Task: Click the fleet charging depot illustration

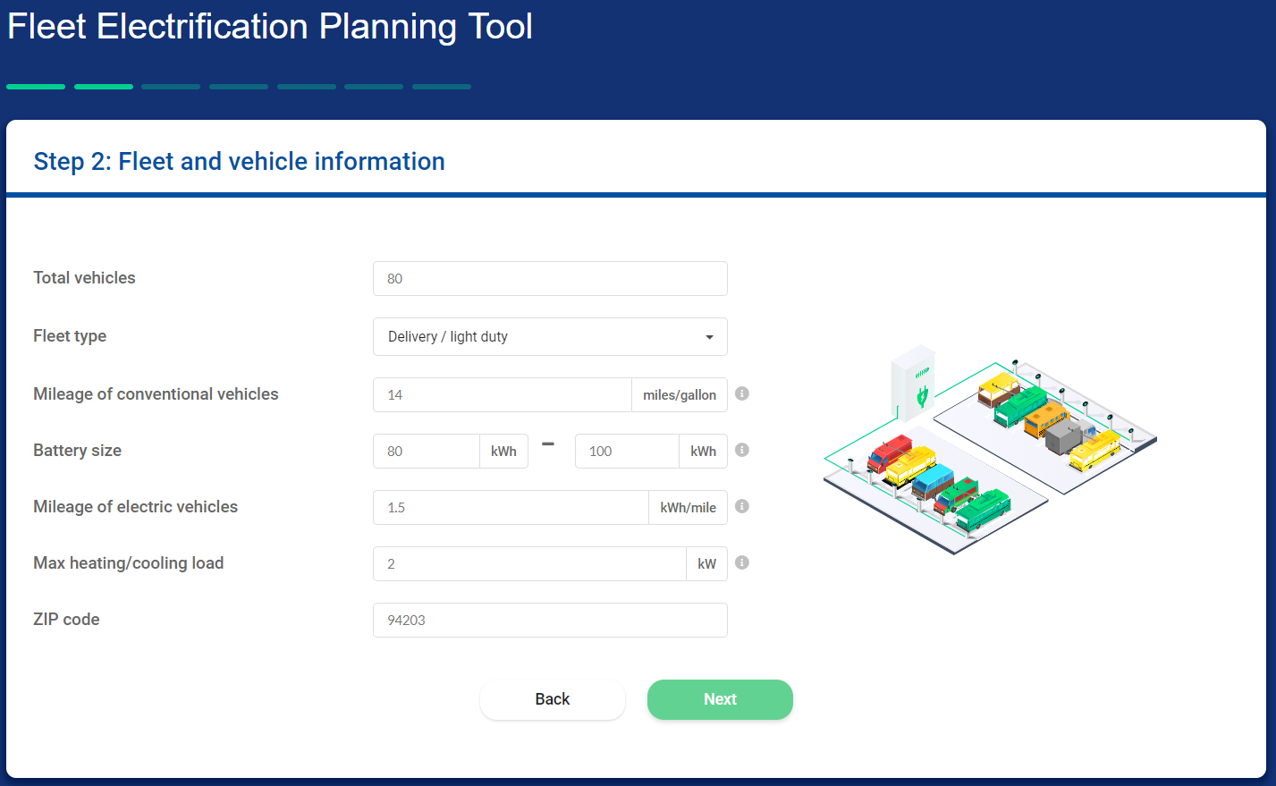Action: point(990,450)
